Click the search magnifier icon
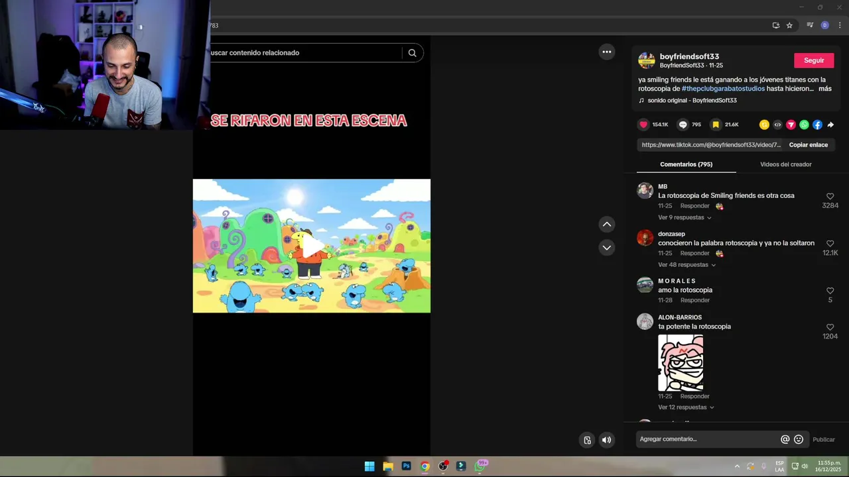 412,53
